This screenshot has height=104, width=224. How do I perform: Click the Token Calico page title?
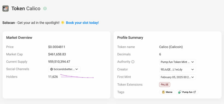point(26,8)
